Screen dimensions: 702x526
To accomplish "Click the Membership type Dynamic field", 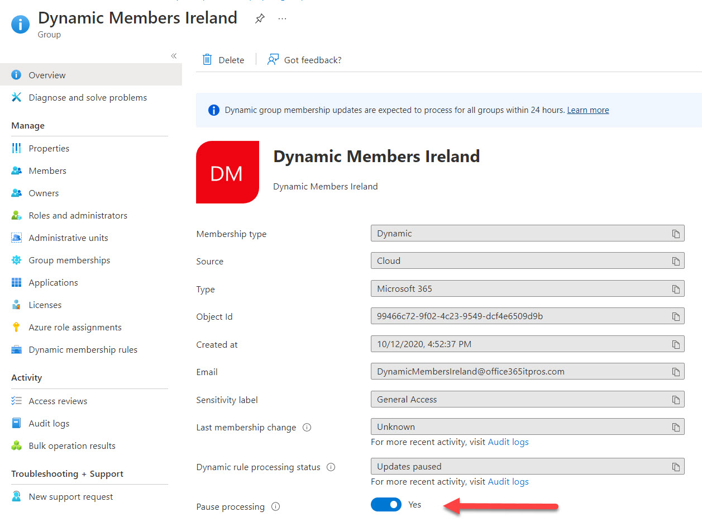I will coord(527,234).
